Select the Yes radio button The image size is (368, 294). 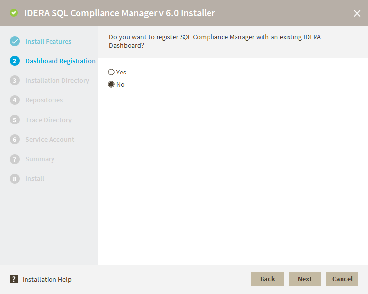(x=111, y=72)
